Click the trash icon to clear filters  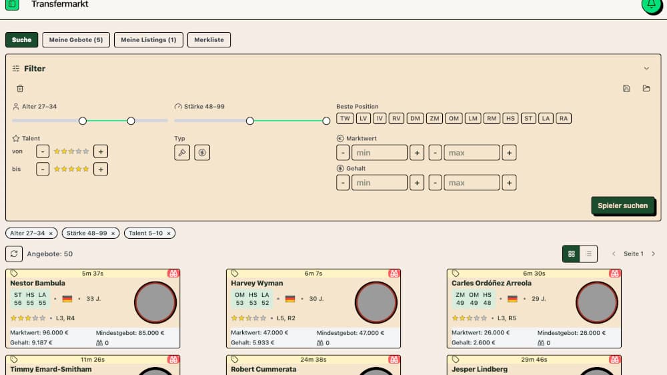point(20,89)
